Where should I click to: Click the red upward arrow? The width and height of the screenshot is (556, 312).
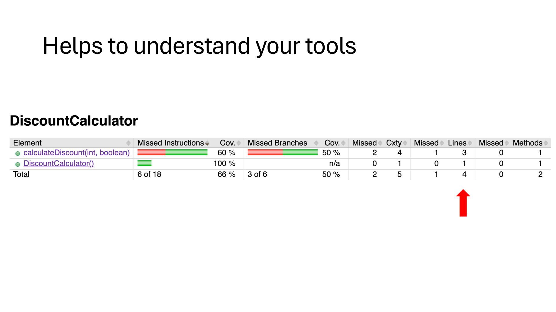(x=463, y=203)
